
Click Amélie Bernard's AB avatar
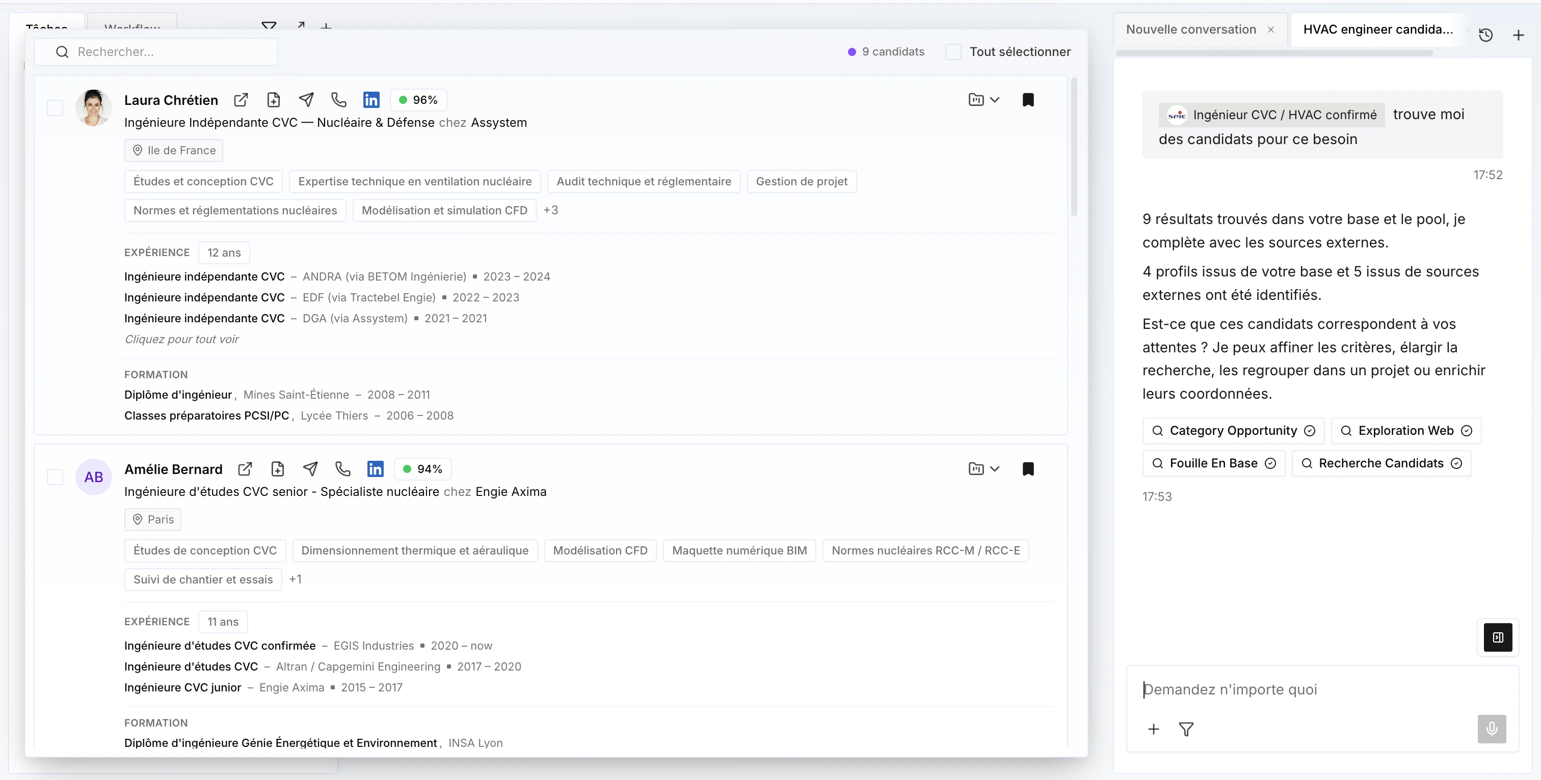click(x=94, y=478)
